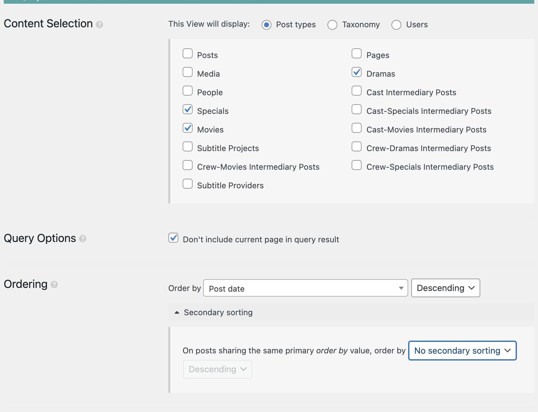Image resolution: width=538 pixels, height=412 pixels.
Task: Open Query Options help icon
Action: click(x=83, y=239)
